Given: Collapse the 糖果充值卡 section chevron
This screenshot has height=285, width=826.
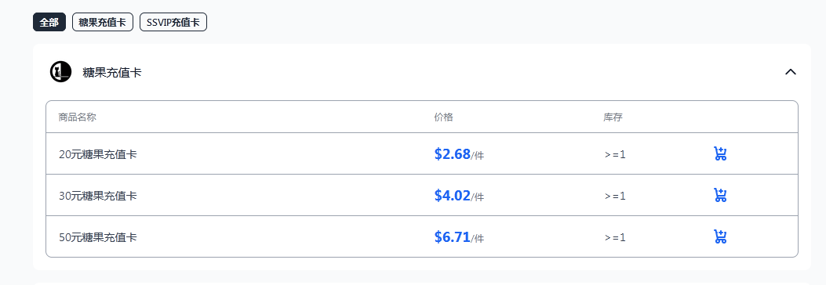Looking at the screenshot, I should coord(790,72).
